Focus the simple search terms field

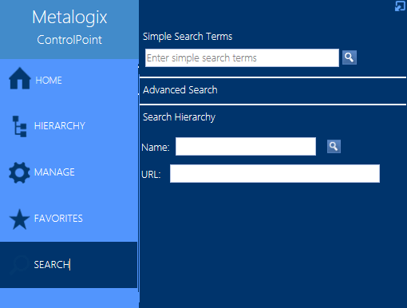coord(242,57)
